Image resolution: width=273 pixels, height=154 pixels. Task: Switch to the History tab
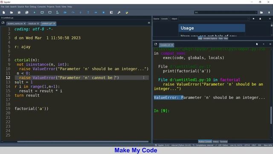click(x=215, y=142)
